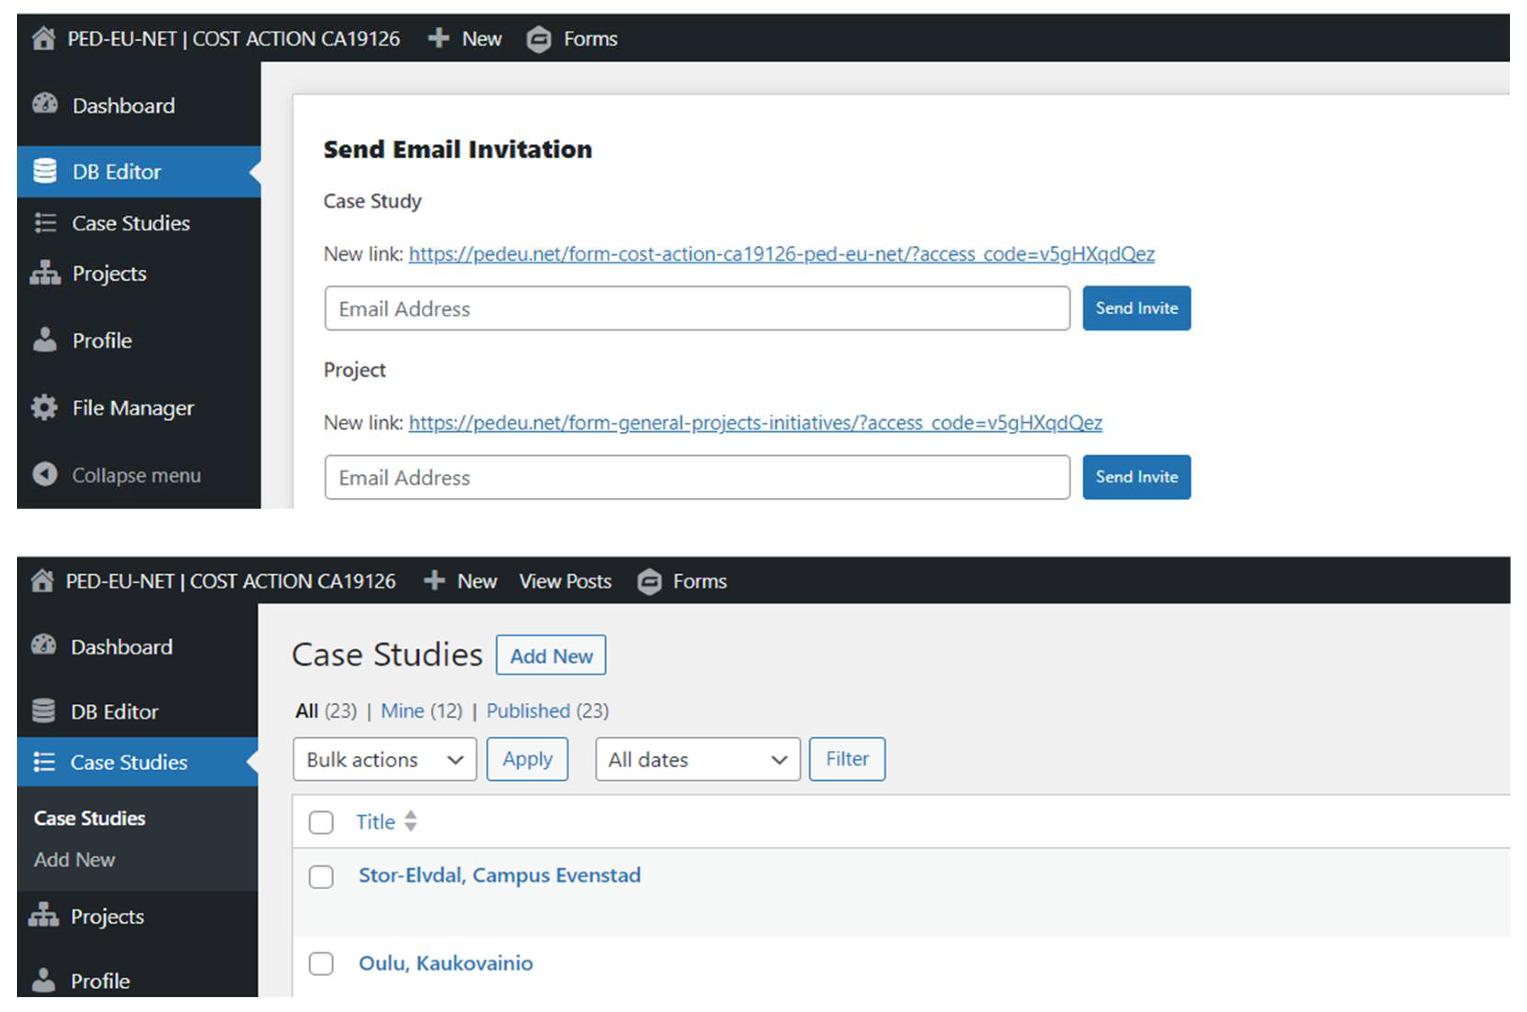Click the Collapse menu arrow icon

click(x=44, y=475)
